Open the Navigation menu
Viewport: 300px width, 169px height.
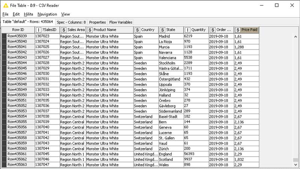(x=47, y=14)
